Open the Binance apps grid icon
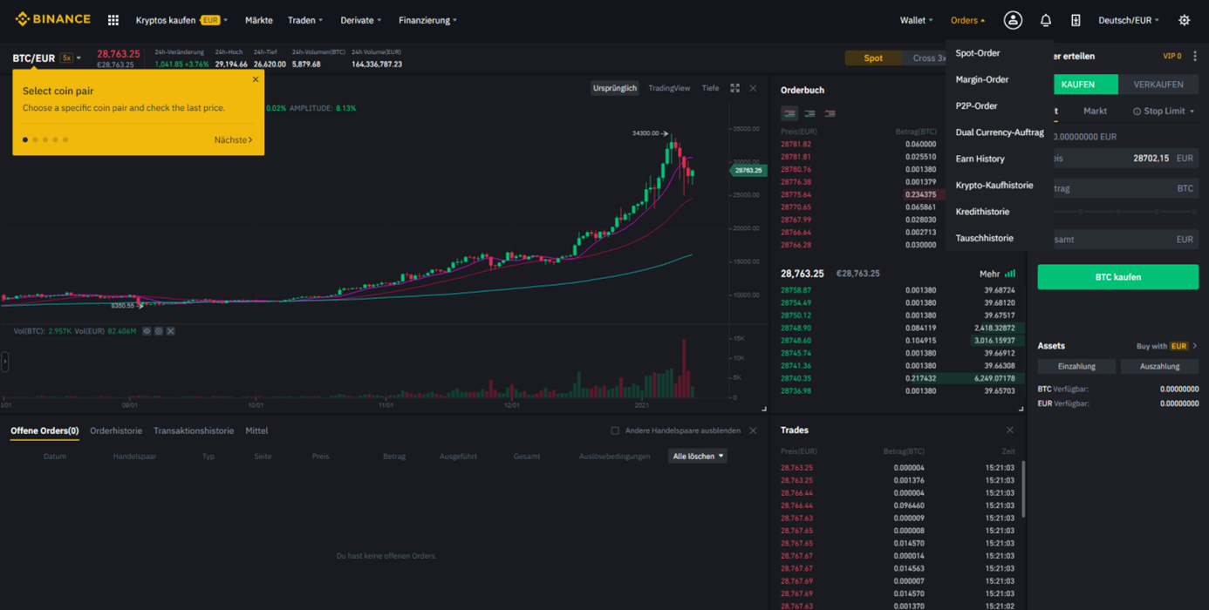Screen dimensions: 1209x610 (113, 19)
